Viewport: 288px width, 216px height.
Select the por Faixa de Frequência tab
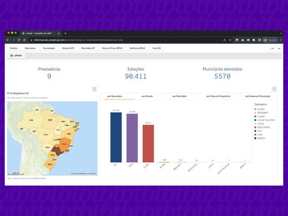[218, 96]
